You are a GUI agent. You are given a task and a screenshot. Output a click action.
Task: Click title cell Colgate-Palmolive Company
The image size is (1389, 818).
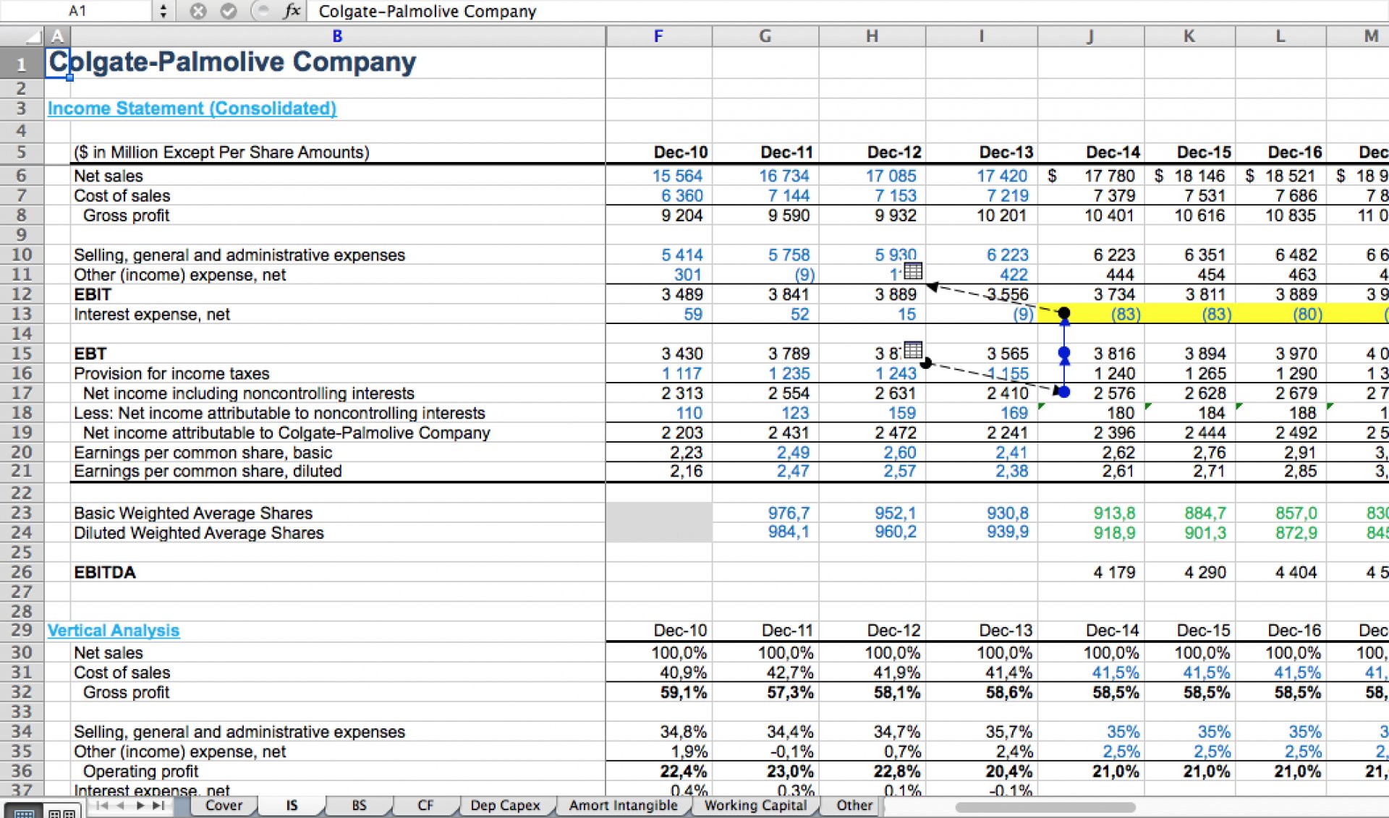click(x=232, y=62)
